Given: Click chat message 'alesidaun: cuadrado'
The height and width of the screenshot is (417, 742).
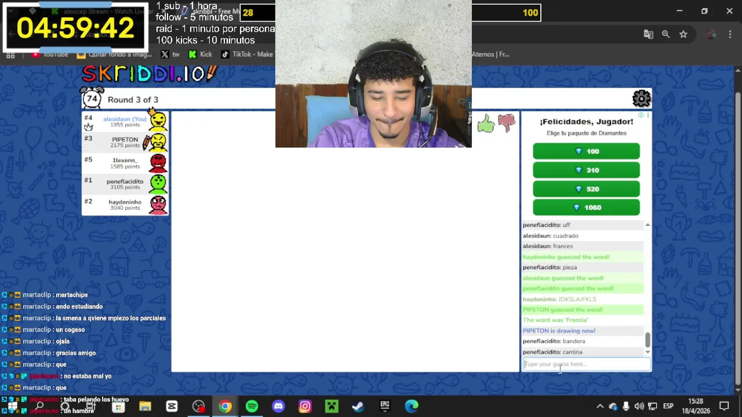Looking at the screenshot, I should click(550, 236).
